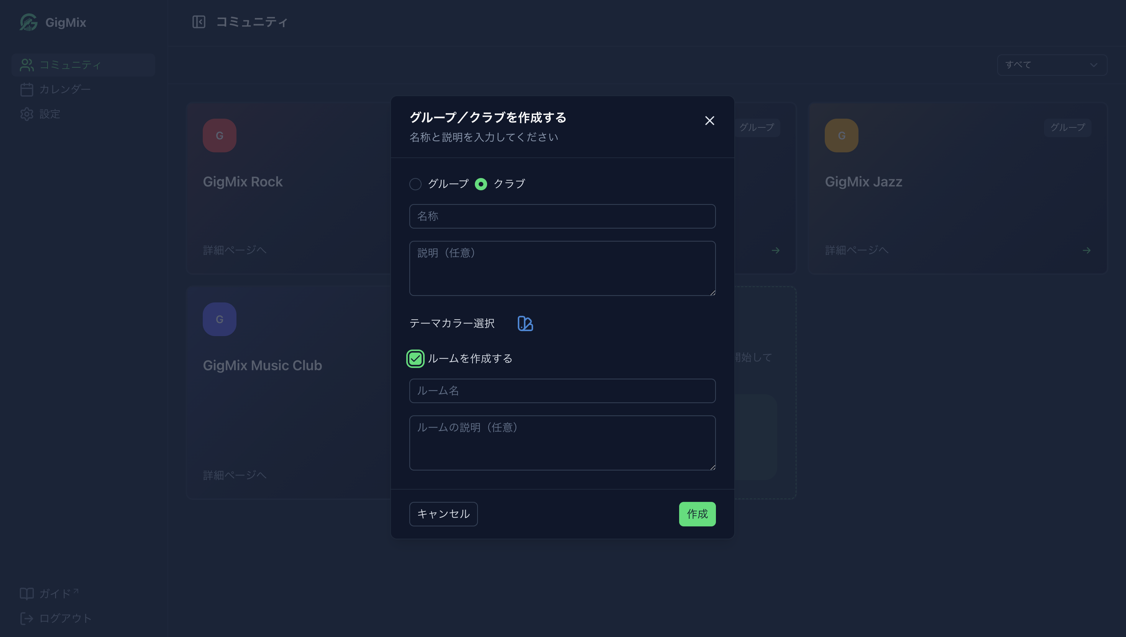Click the GigMix logo icon
This screenshot has width=1126, height=637.
28,22
